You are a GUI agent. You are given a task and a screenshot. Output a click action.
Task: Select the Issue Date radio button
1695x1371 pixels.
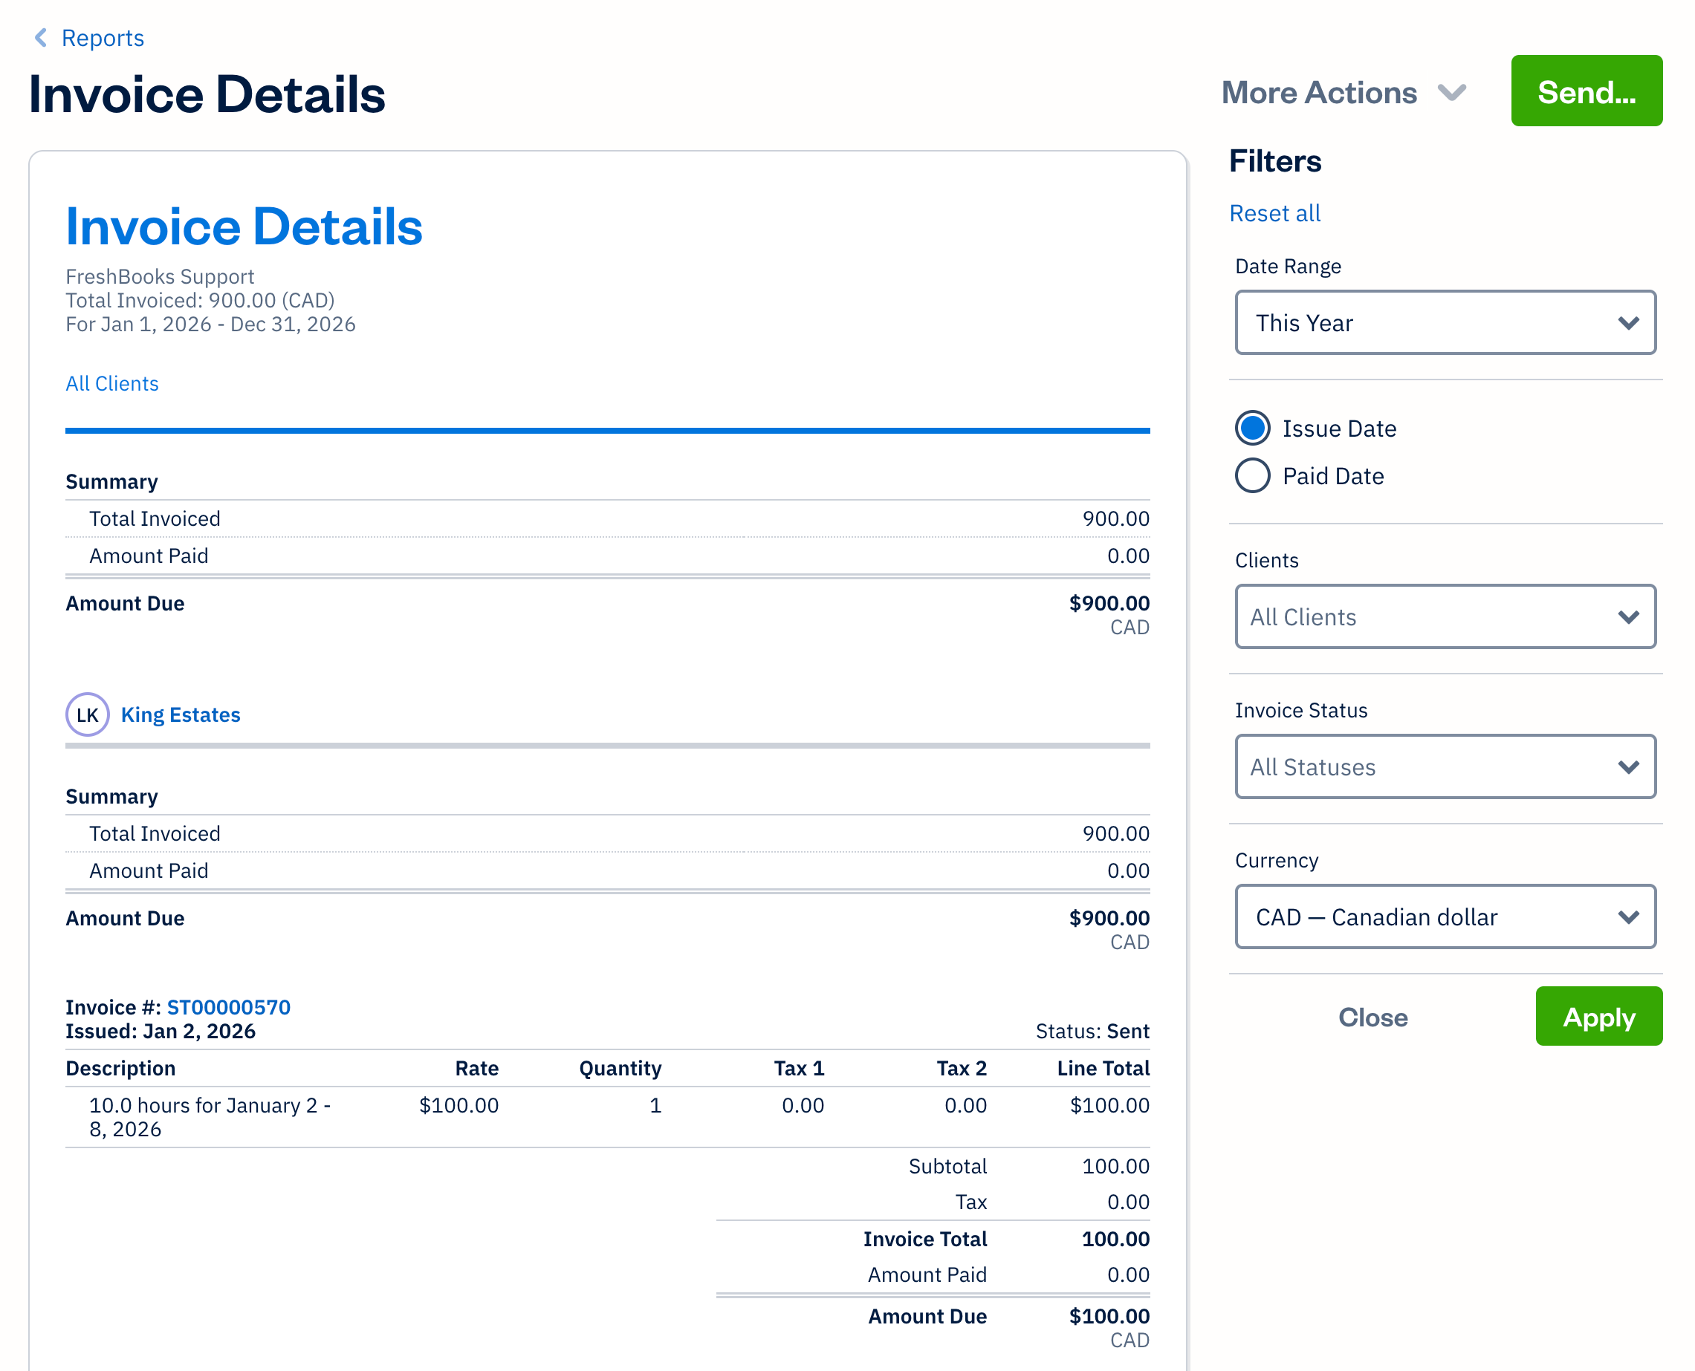[x=1251, y=428]
